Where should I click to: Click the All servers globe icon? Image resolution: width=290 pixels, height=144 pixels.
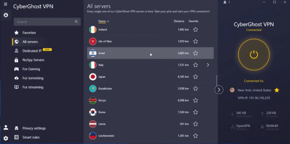coord(16,42)
